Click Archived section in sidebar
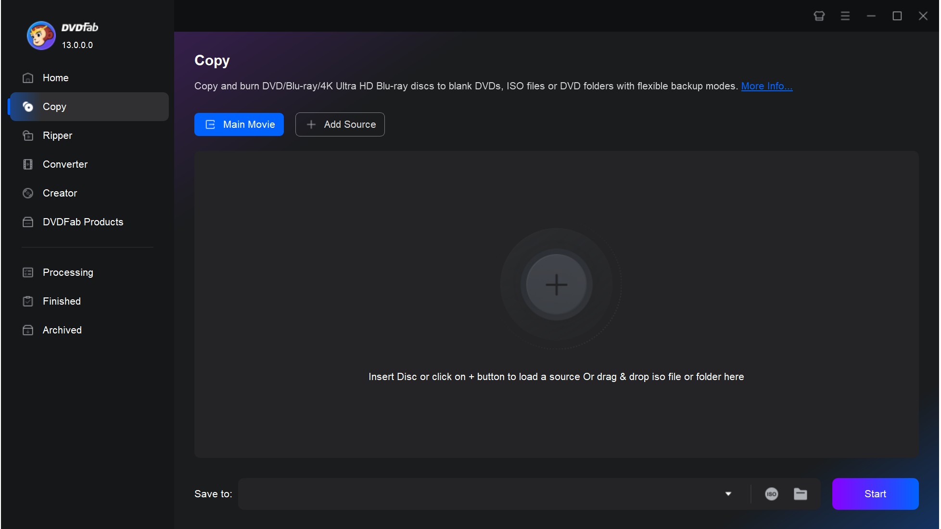Viewport: 941px width, 529px height. click(62, 330)
